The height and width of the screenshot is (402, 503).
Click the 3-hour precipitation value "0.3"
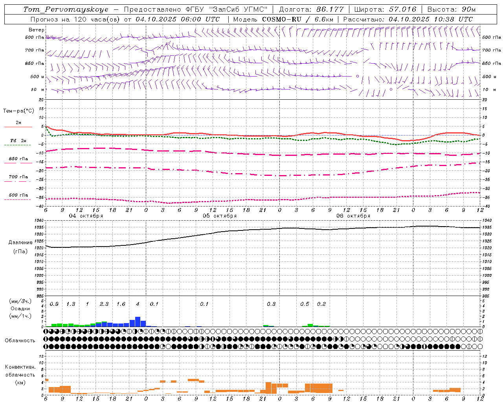(271, 304)
